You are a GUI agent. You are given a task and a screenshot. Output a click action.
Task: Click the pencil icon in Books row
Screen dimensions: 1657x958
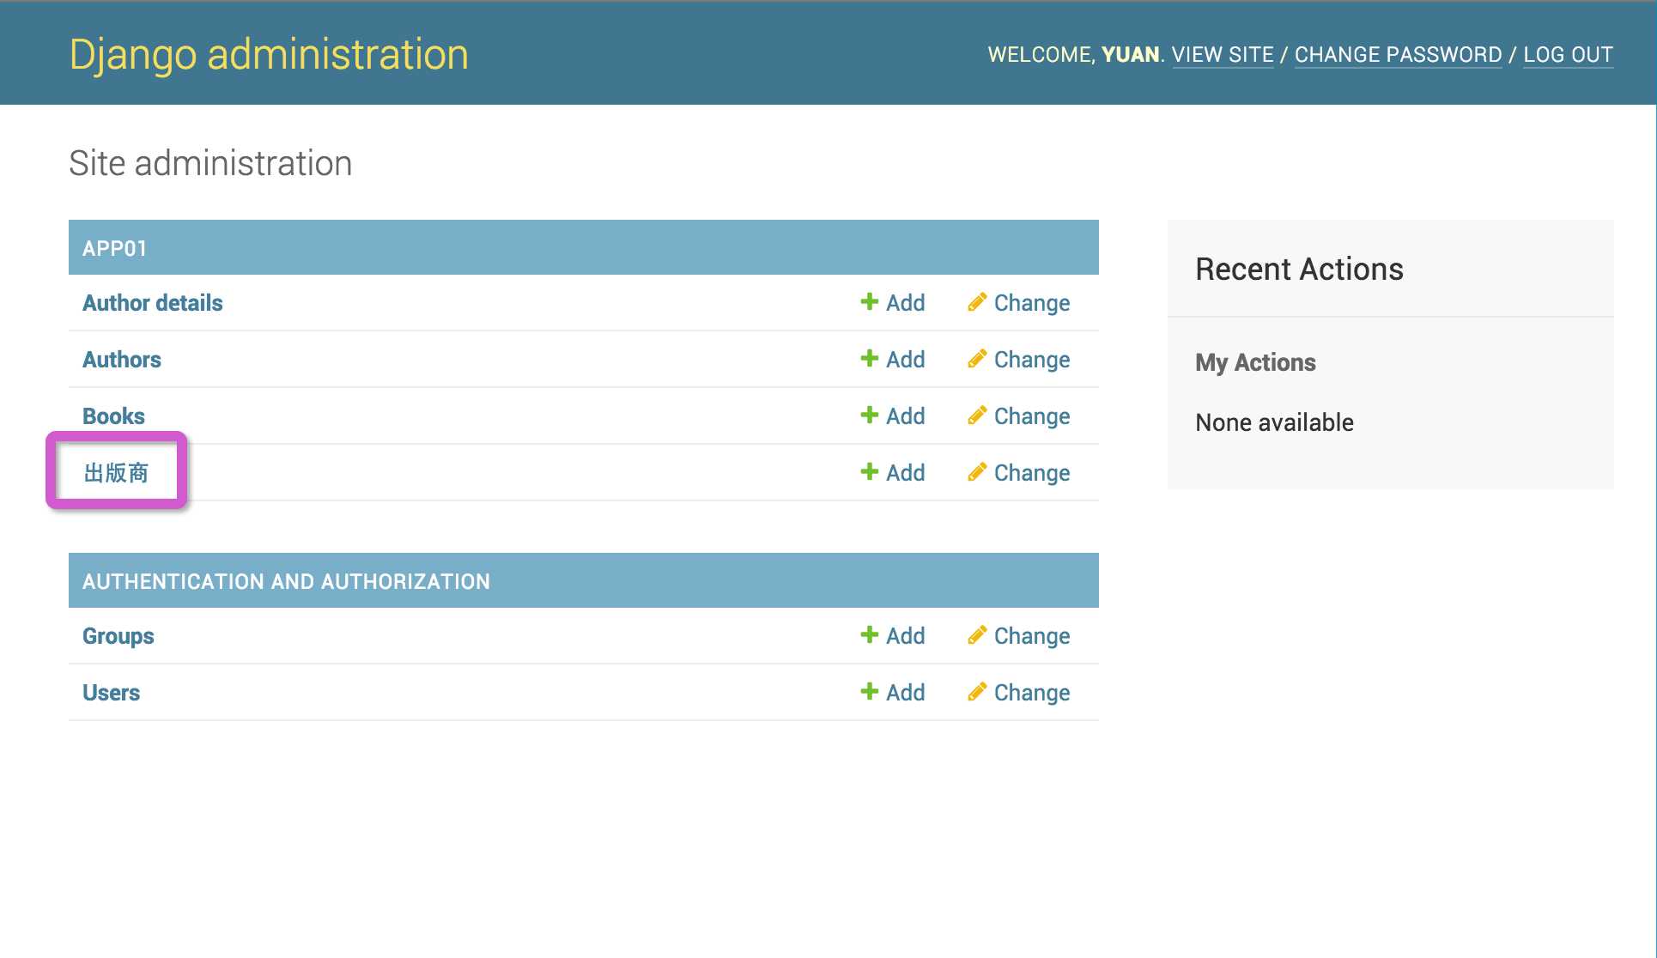pos(977,415)
